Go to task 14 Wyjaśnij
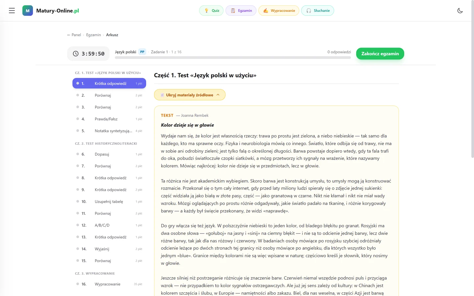The image size is (474, 296). (x=109, y=249)
